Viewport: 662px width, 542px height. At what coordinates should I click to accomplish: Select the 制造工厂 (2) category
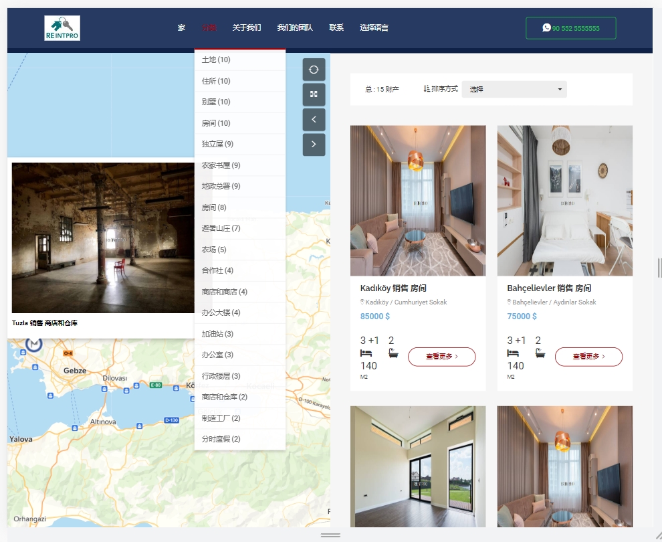click(x=240, y=418)
